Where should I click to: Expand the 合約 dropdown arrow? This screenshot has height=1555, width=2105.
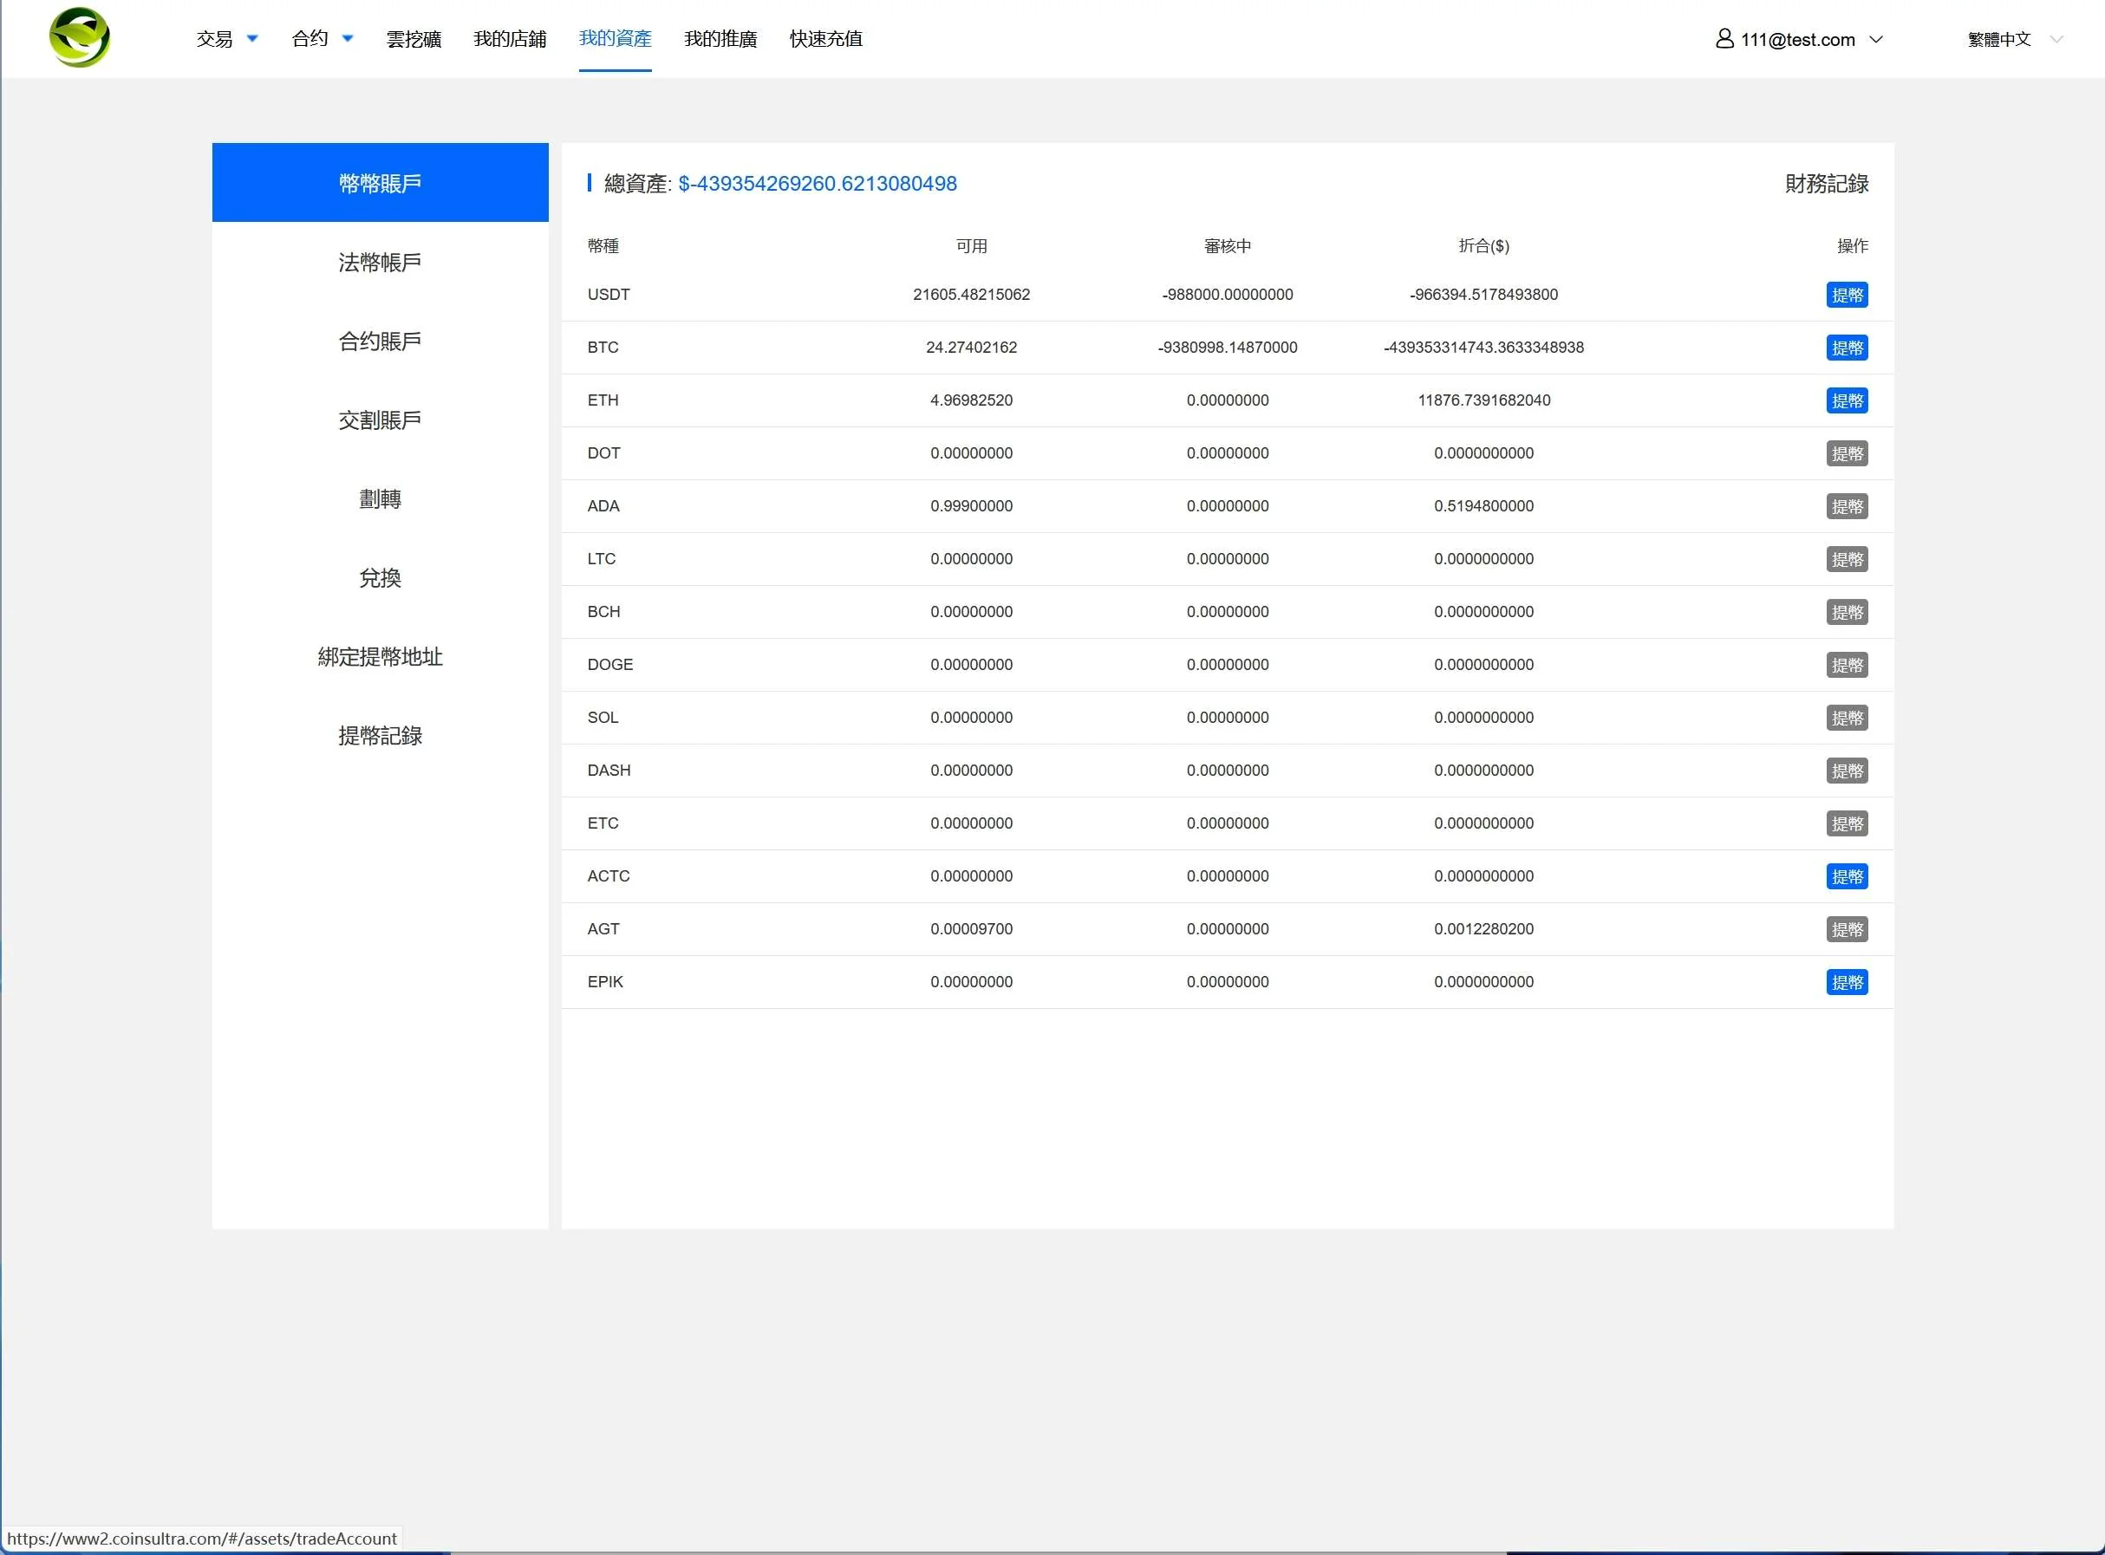[348, 39]
